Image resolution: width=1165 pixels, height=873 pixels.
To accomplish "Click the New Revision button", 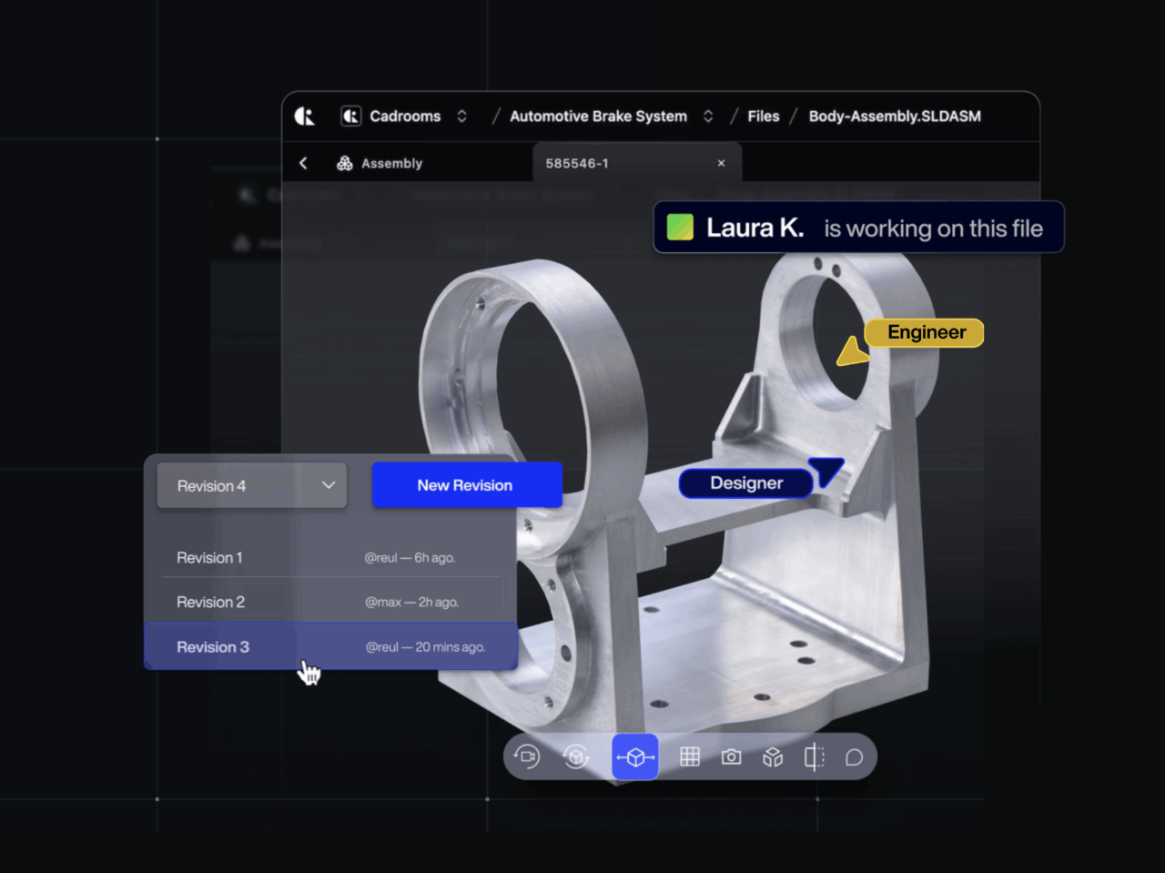I will 467,484.
